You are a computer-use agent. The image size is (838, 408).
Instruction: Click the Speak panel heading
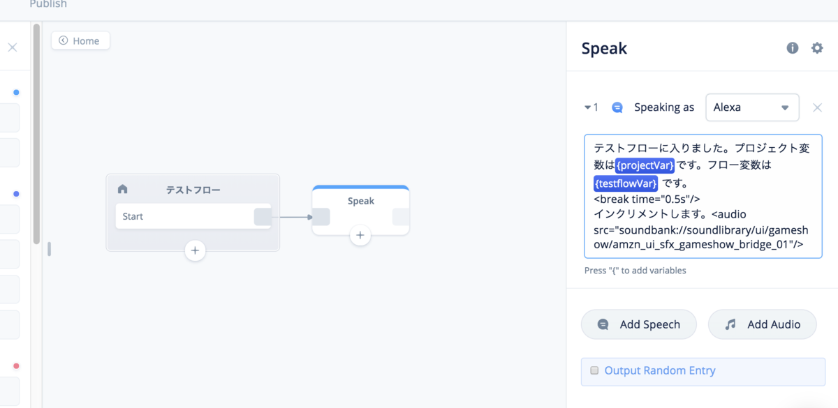[x=604, y=48]
